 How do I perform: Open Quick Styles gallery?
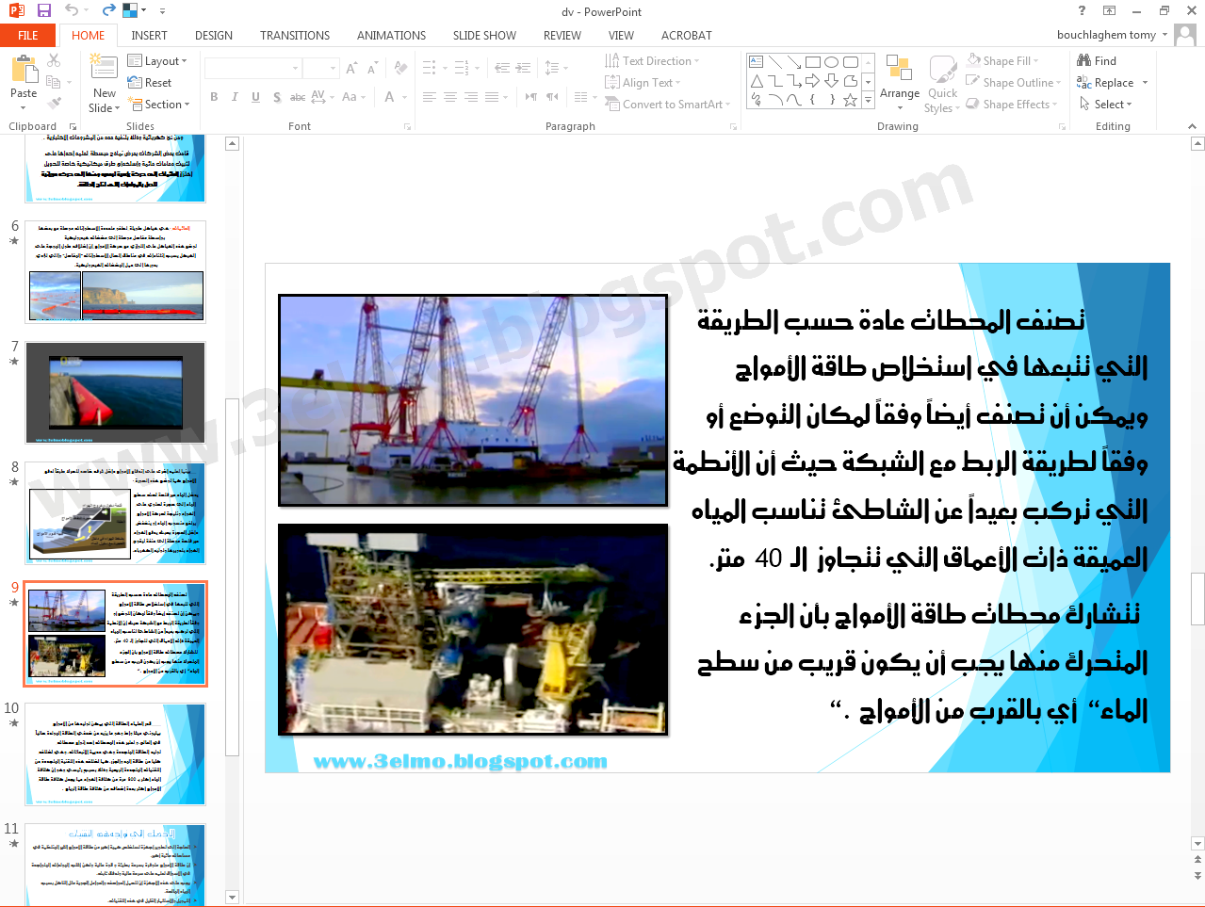pyautogui.click(x=942, y=85)
